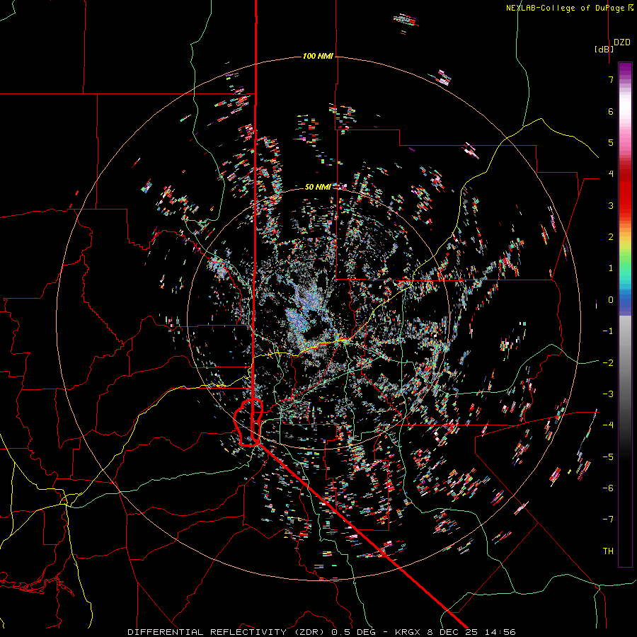Viewport: 637px width, 637px height.
Task: Click the 5 dB scale label
Action: pyautogui.click(x=611, y=142)
